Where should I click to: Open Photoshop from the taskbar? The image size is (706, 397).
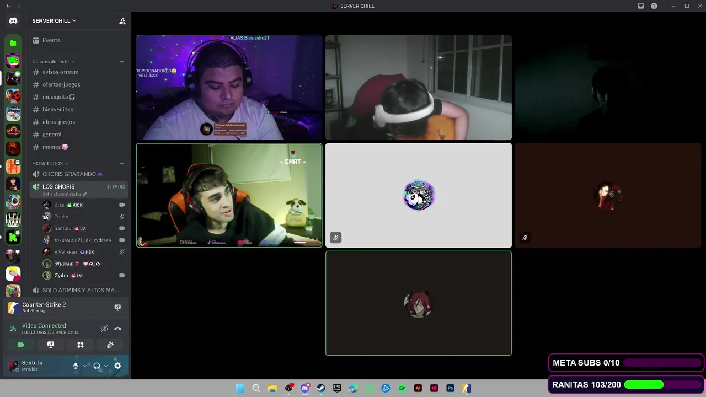coord(450,388)
